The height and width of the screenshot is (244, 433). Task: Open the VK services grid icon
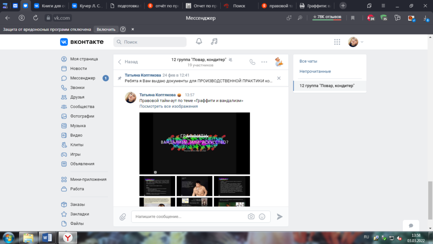point(337,42)
